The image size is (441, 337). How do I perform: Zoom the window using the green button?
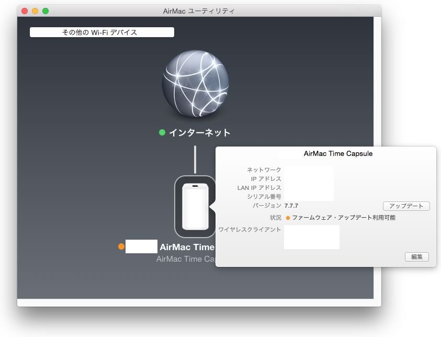point(46,10)
